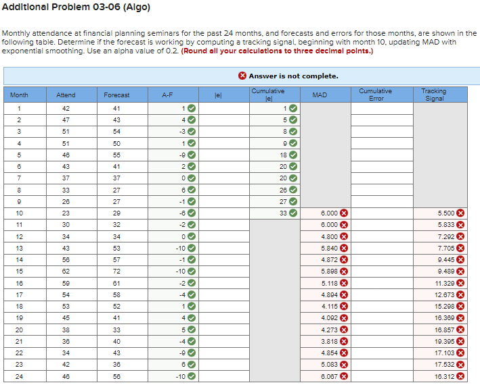Image resolution: width=480 pixels, height=387 pixels.
Task: Click red X beside Tracking Signal 17.103
Action: click(x=460, y=353)
